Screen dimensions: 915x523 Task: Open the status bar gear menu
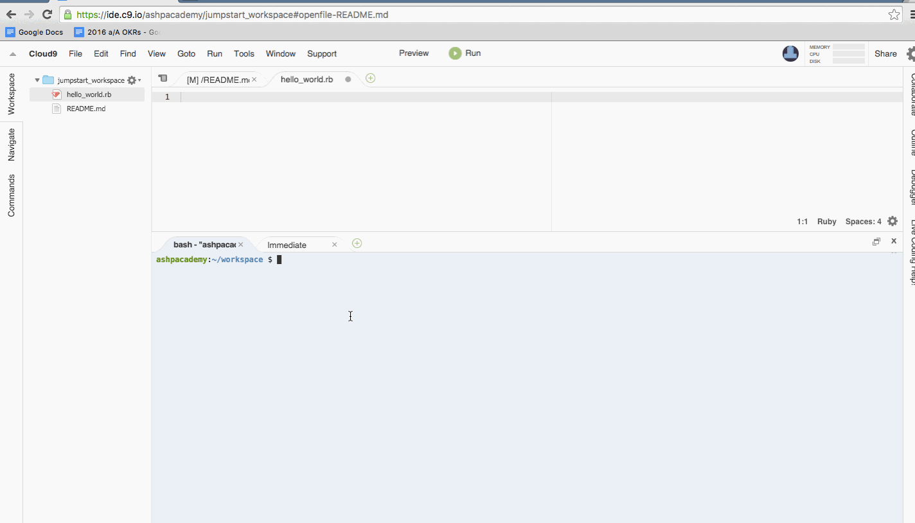(893, 221)
